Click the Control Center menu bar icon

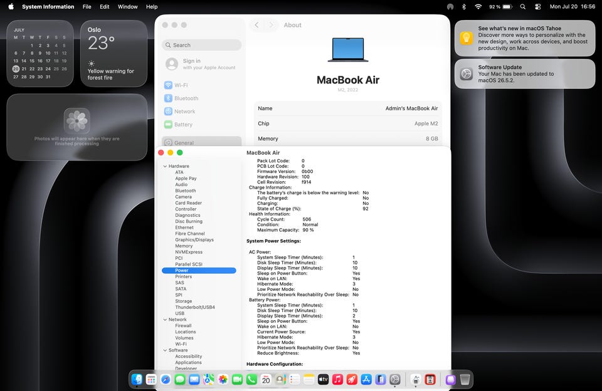point(537,6)
